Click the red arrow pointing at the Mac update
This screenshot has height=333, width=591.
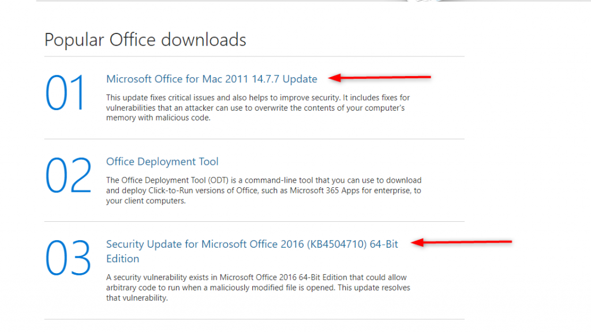(381, 77)
